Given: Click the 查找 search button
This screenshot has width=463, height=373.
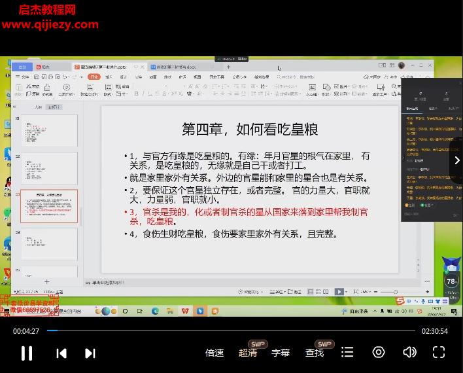Looking at the screenshot, I should pyautogui.click(x=315, y=353).
